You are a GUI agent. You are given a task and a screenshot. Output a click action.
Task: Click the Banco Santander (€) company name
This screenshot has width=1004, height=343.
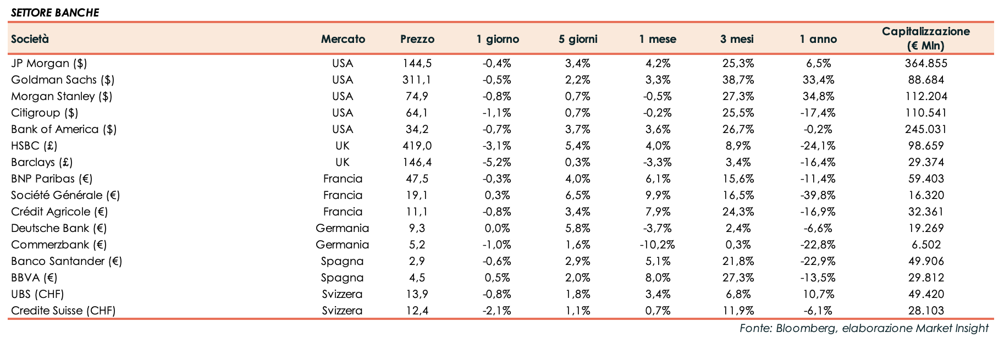click(x=67, y=261)
